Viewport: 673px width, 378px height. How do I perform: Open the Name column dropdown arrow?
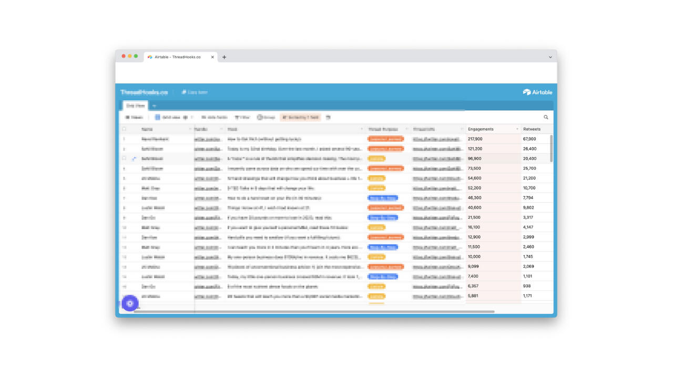pyautogui.click(x=190, y=129)
